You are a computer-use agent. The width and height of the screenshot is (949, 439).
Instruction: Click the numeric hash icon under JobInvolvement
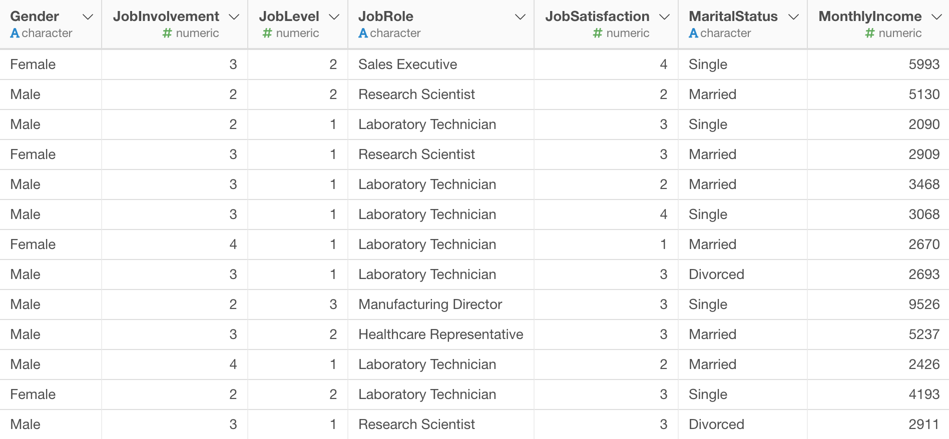pyautogui.click(x=167, y=33)
